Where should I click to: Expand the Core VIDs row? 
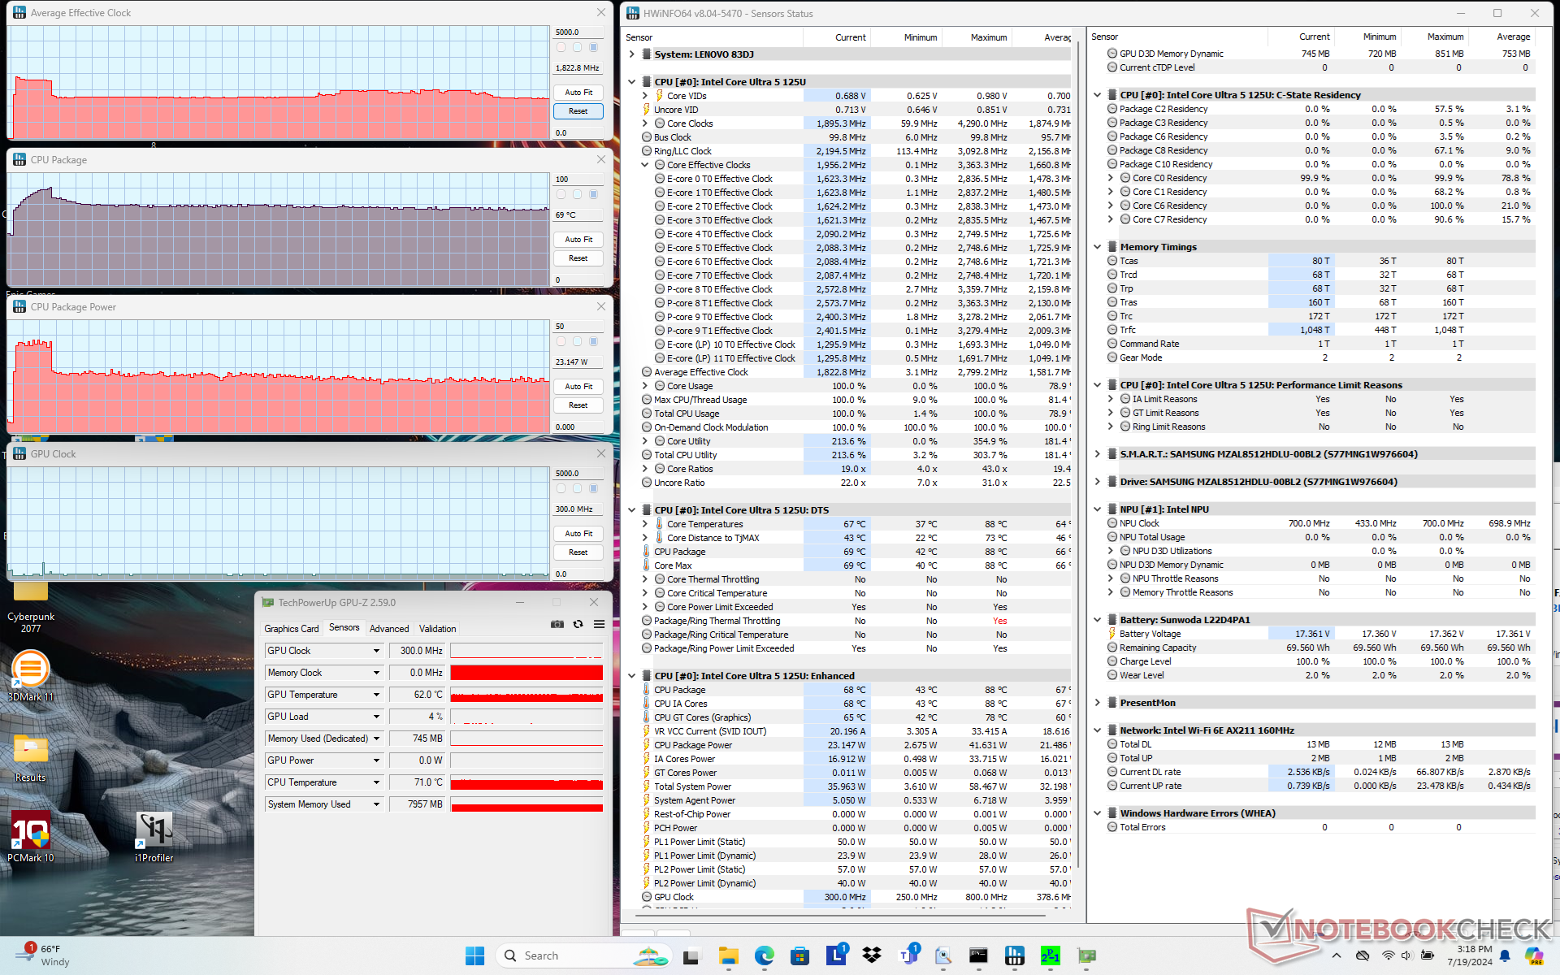coord(645,96)
